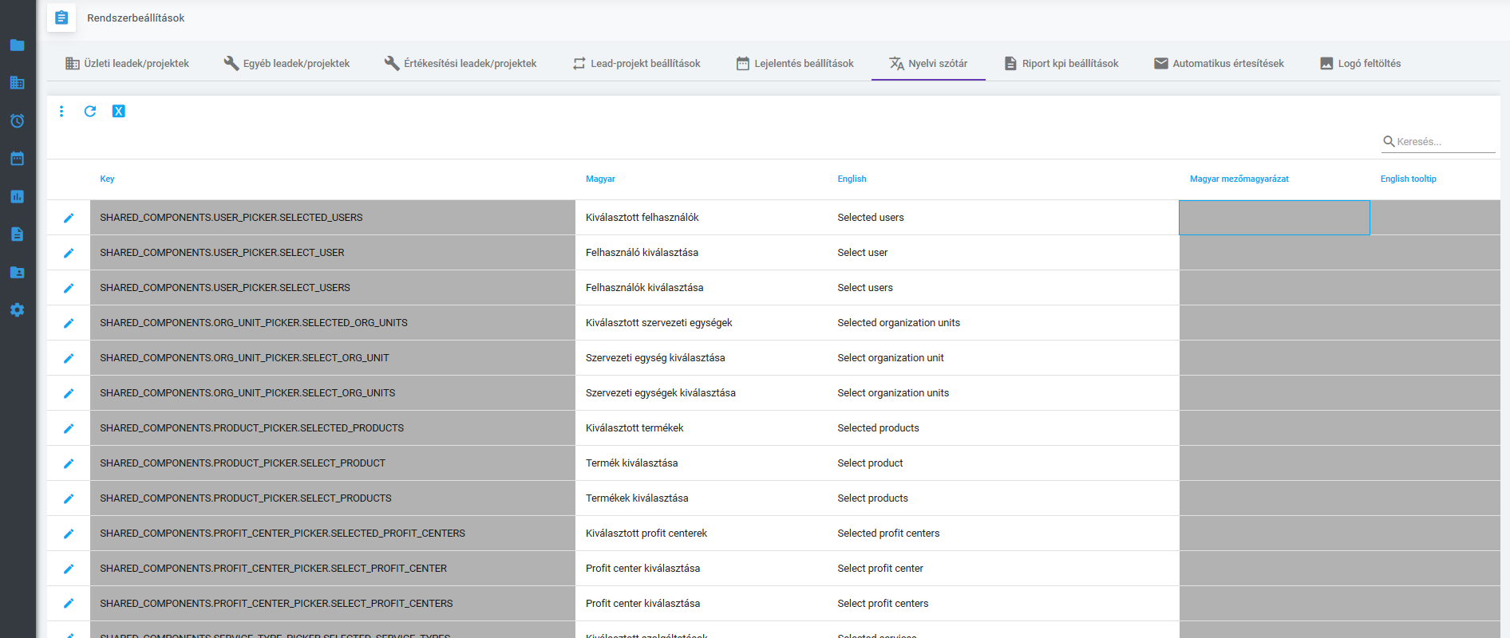The width and height of the screenshot is (1510, 638).
Task: Edit the SELECTED_USERS row with its pencil
Action: point(69,218)
